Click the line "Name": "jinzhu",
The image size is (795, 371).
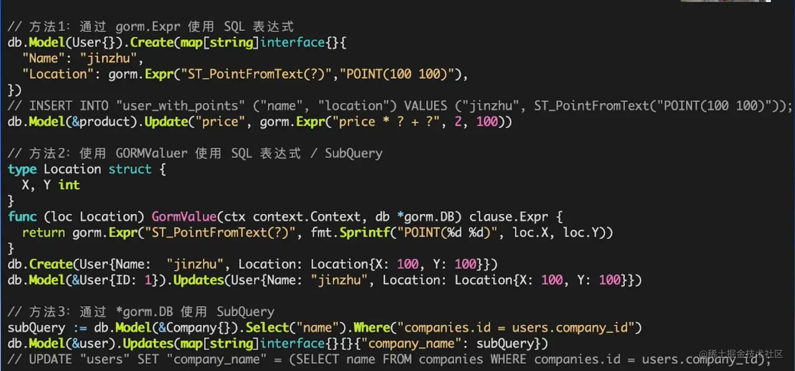[x=83, y=58]
